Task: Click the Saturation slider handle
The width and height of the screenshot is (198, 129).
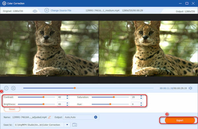Action: [114, 97]
